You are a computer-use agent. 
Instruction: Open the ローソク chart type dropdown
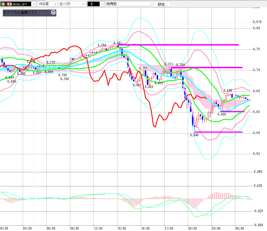tap(72, 4)
